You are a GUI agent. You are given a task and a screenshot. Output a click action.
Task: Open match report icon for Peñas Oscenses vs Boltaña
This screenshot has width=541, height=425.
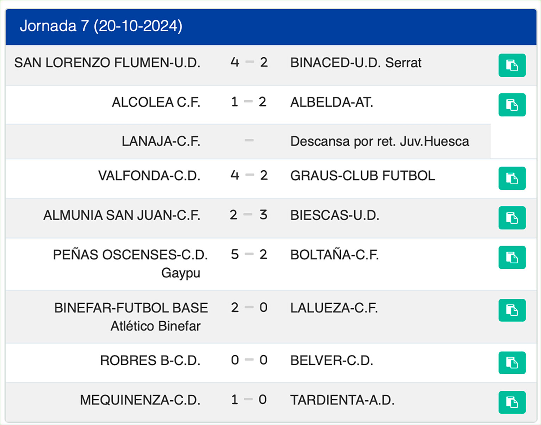tap(512, 257)
